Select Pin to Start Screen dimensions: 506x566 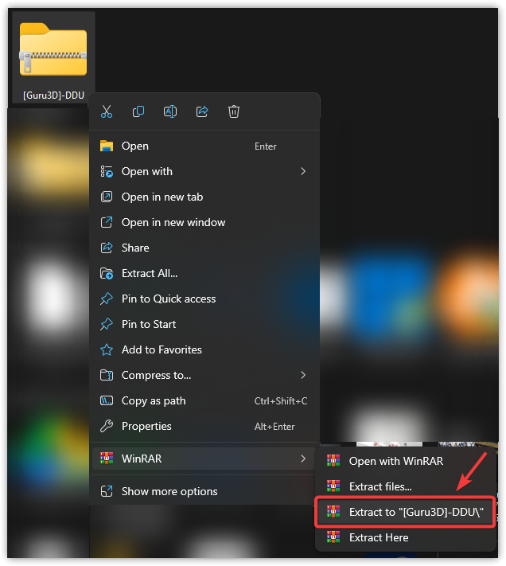204,325
